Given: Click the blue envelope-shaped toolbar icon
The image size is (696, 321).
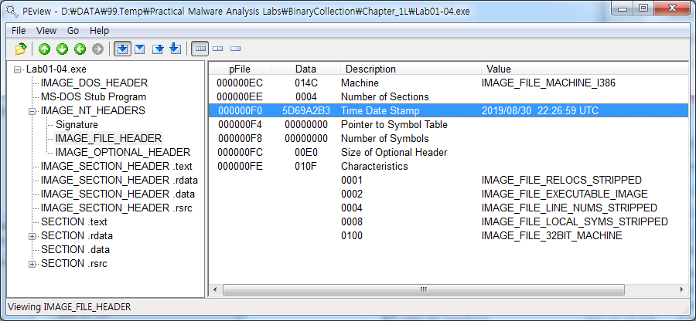Looking at the screenshot, I should point(140,49).
